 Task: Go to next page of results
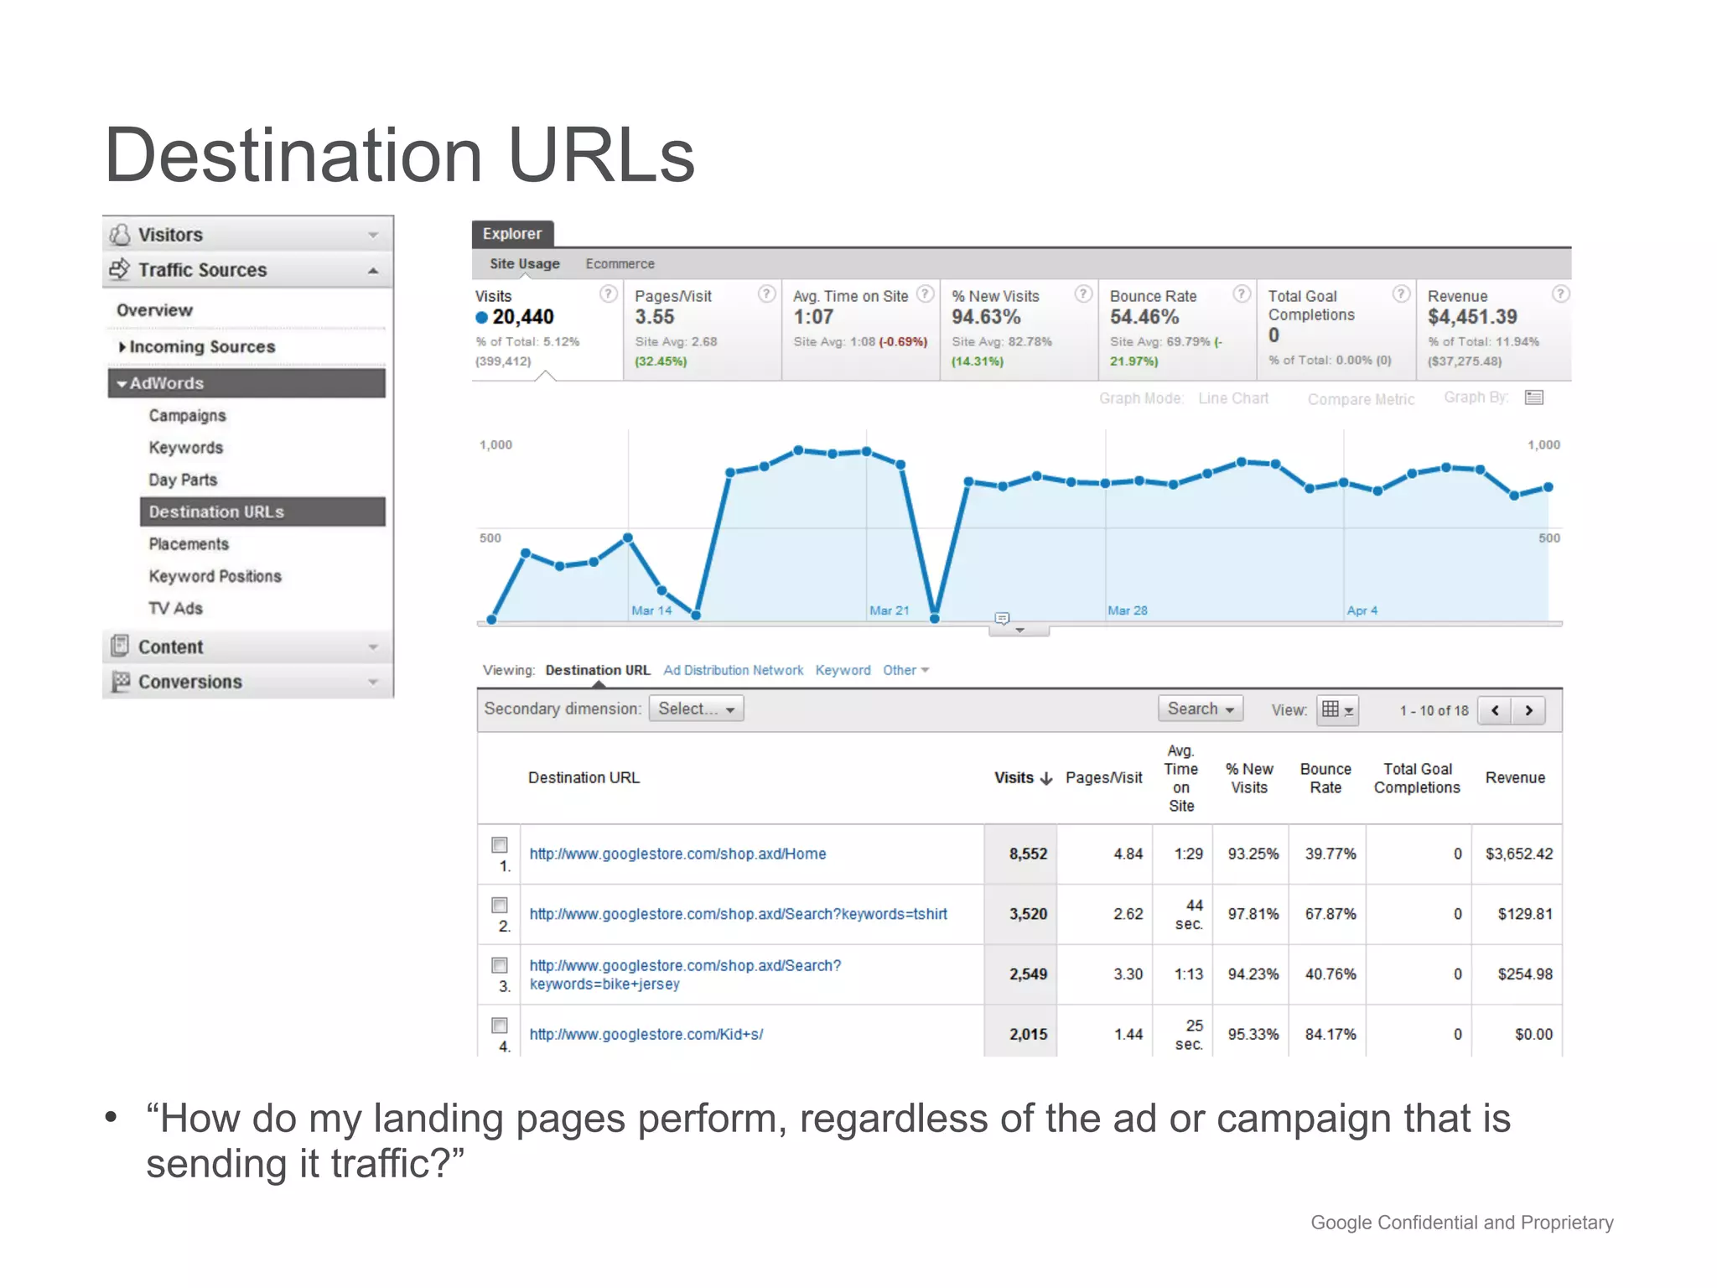point(1528,710)
